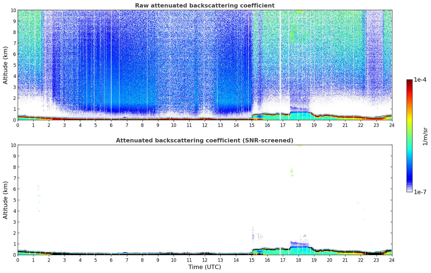
Task: Click the title 'Raw attenuated backscattering coefficient'
Action: (x=204, y=6)
